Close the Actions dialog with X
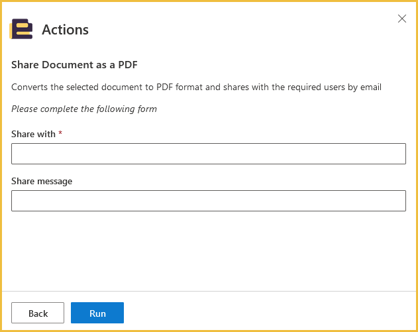Screen dimensions: 418x332 click(x=401, y=19)
